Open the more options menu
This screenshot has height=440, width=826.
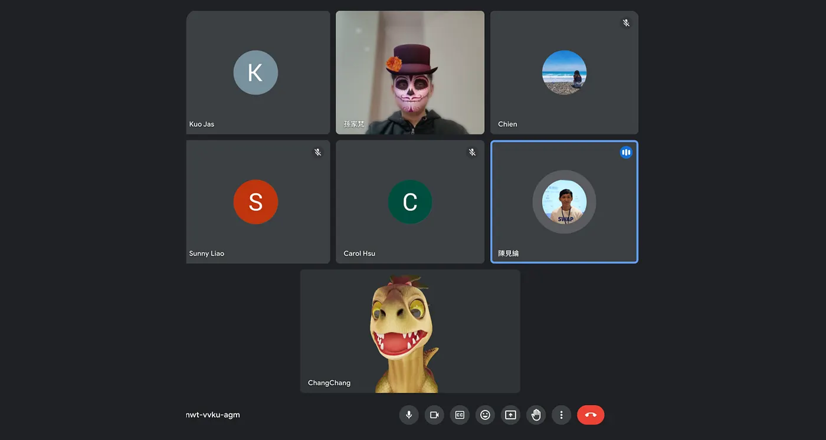click(561, 415)
